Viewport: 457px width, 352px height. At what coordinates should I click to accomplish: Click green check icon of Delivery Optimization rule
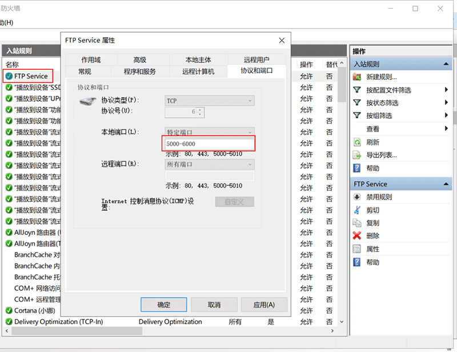pyautogui.click(x=9, y=322)
